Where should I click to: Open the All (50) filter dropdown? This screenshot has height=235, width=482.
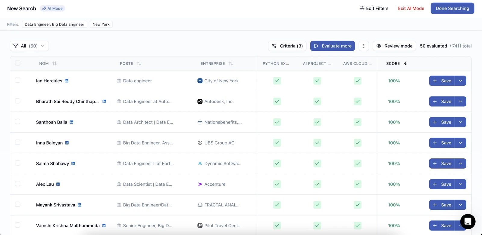pos(29,46)
